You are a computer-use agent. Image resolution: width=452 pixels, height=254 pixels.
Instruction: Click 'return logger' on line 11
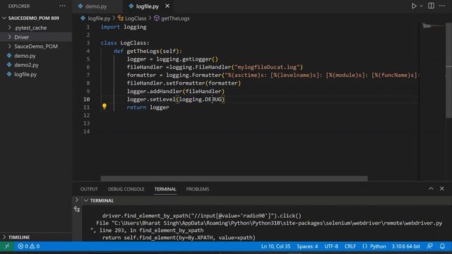click(x=148, y=107)
